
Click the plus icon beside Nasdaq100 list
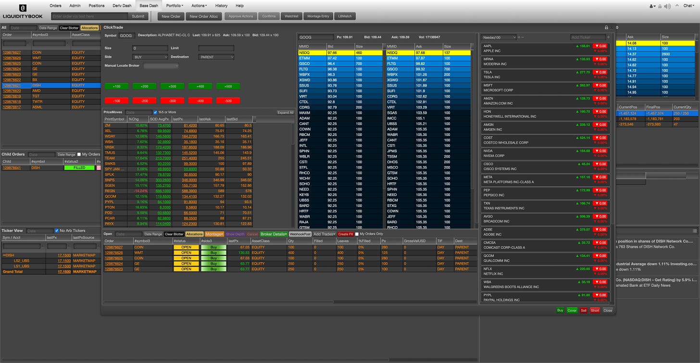coord(519,37)
